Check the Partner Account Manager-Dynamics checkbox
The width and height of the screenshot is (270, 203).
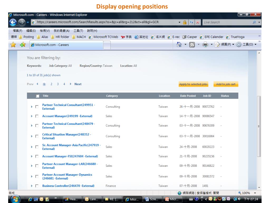point(37,176)
